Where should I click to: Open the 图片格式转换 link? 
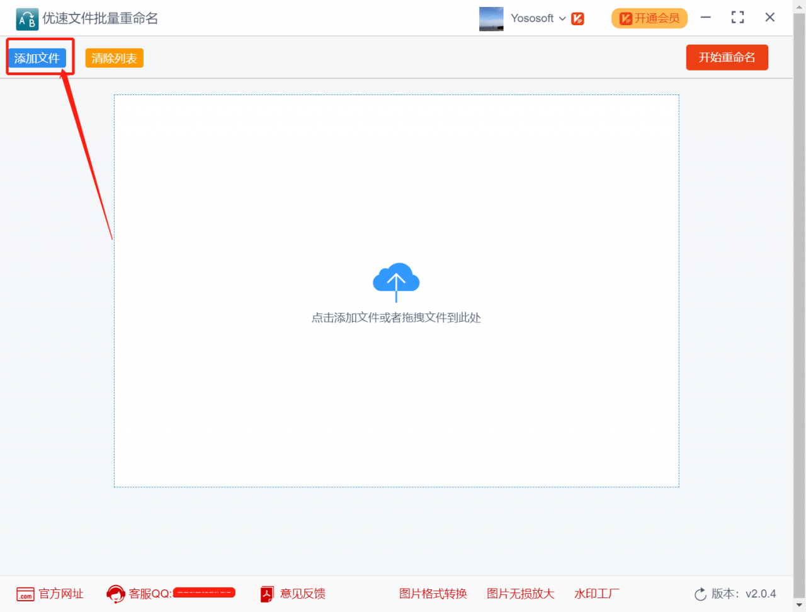(433, 594)
